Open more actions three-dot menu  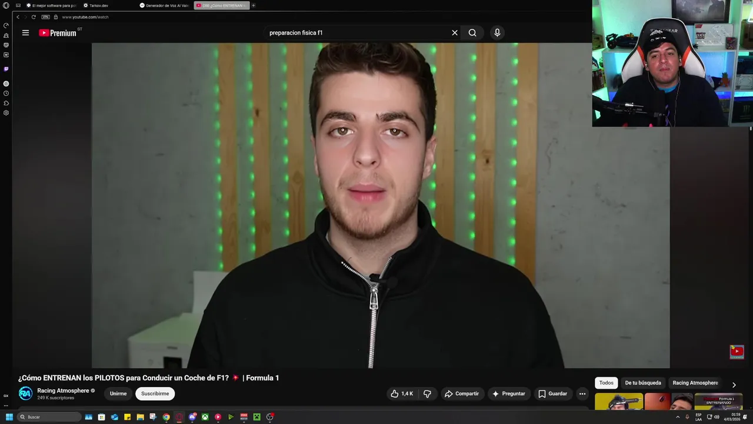pyautogui.click(x=582, y=393)
